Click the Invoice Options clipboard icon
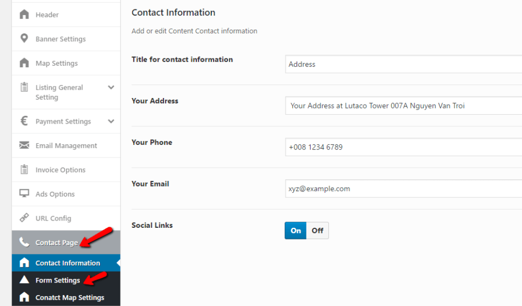 tap(23, 169)
